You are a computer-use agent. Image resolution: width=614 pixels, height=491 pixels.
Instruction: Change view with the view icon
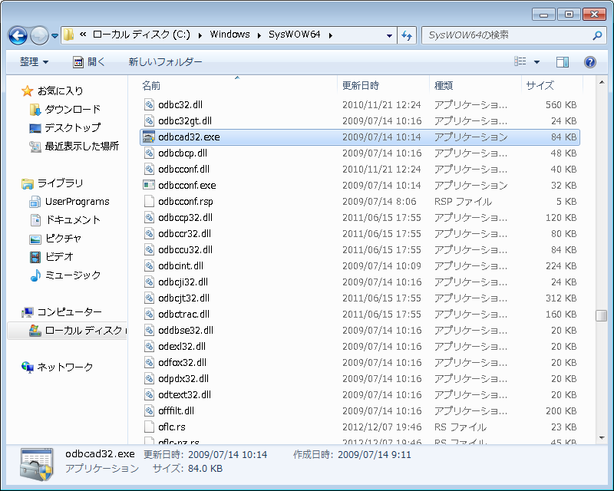coord(520,61)
